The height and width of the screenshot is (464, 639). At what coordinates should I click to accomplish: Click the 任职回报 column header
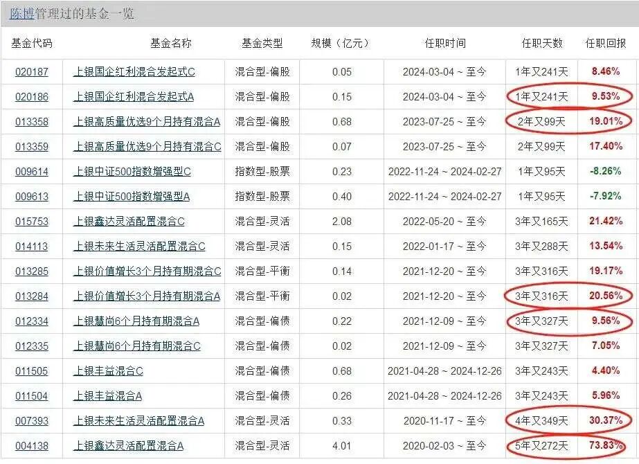click(x=606, y=43)
